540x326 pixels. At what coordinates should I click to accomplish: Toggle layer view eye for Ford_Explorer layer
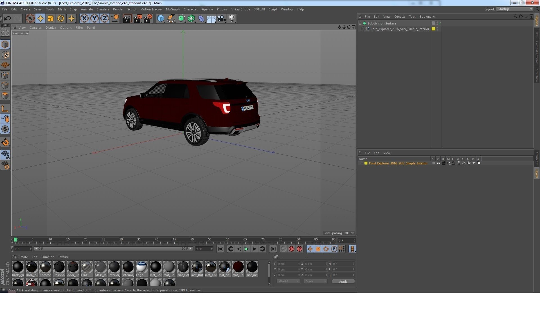pos(438,163)
